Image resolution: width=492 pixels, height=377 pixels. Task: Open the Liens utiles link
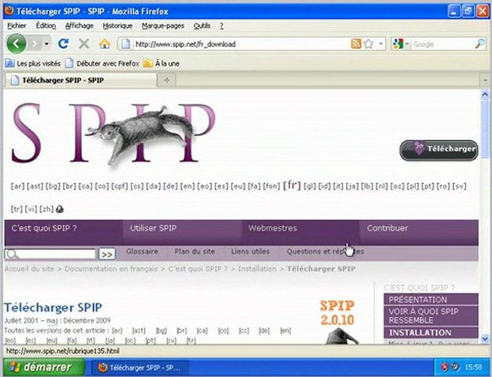(250, 251)
